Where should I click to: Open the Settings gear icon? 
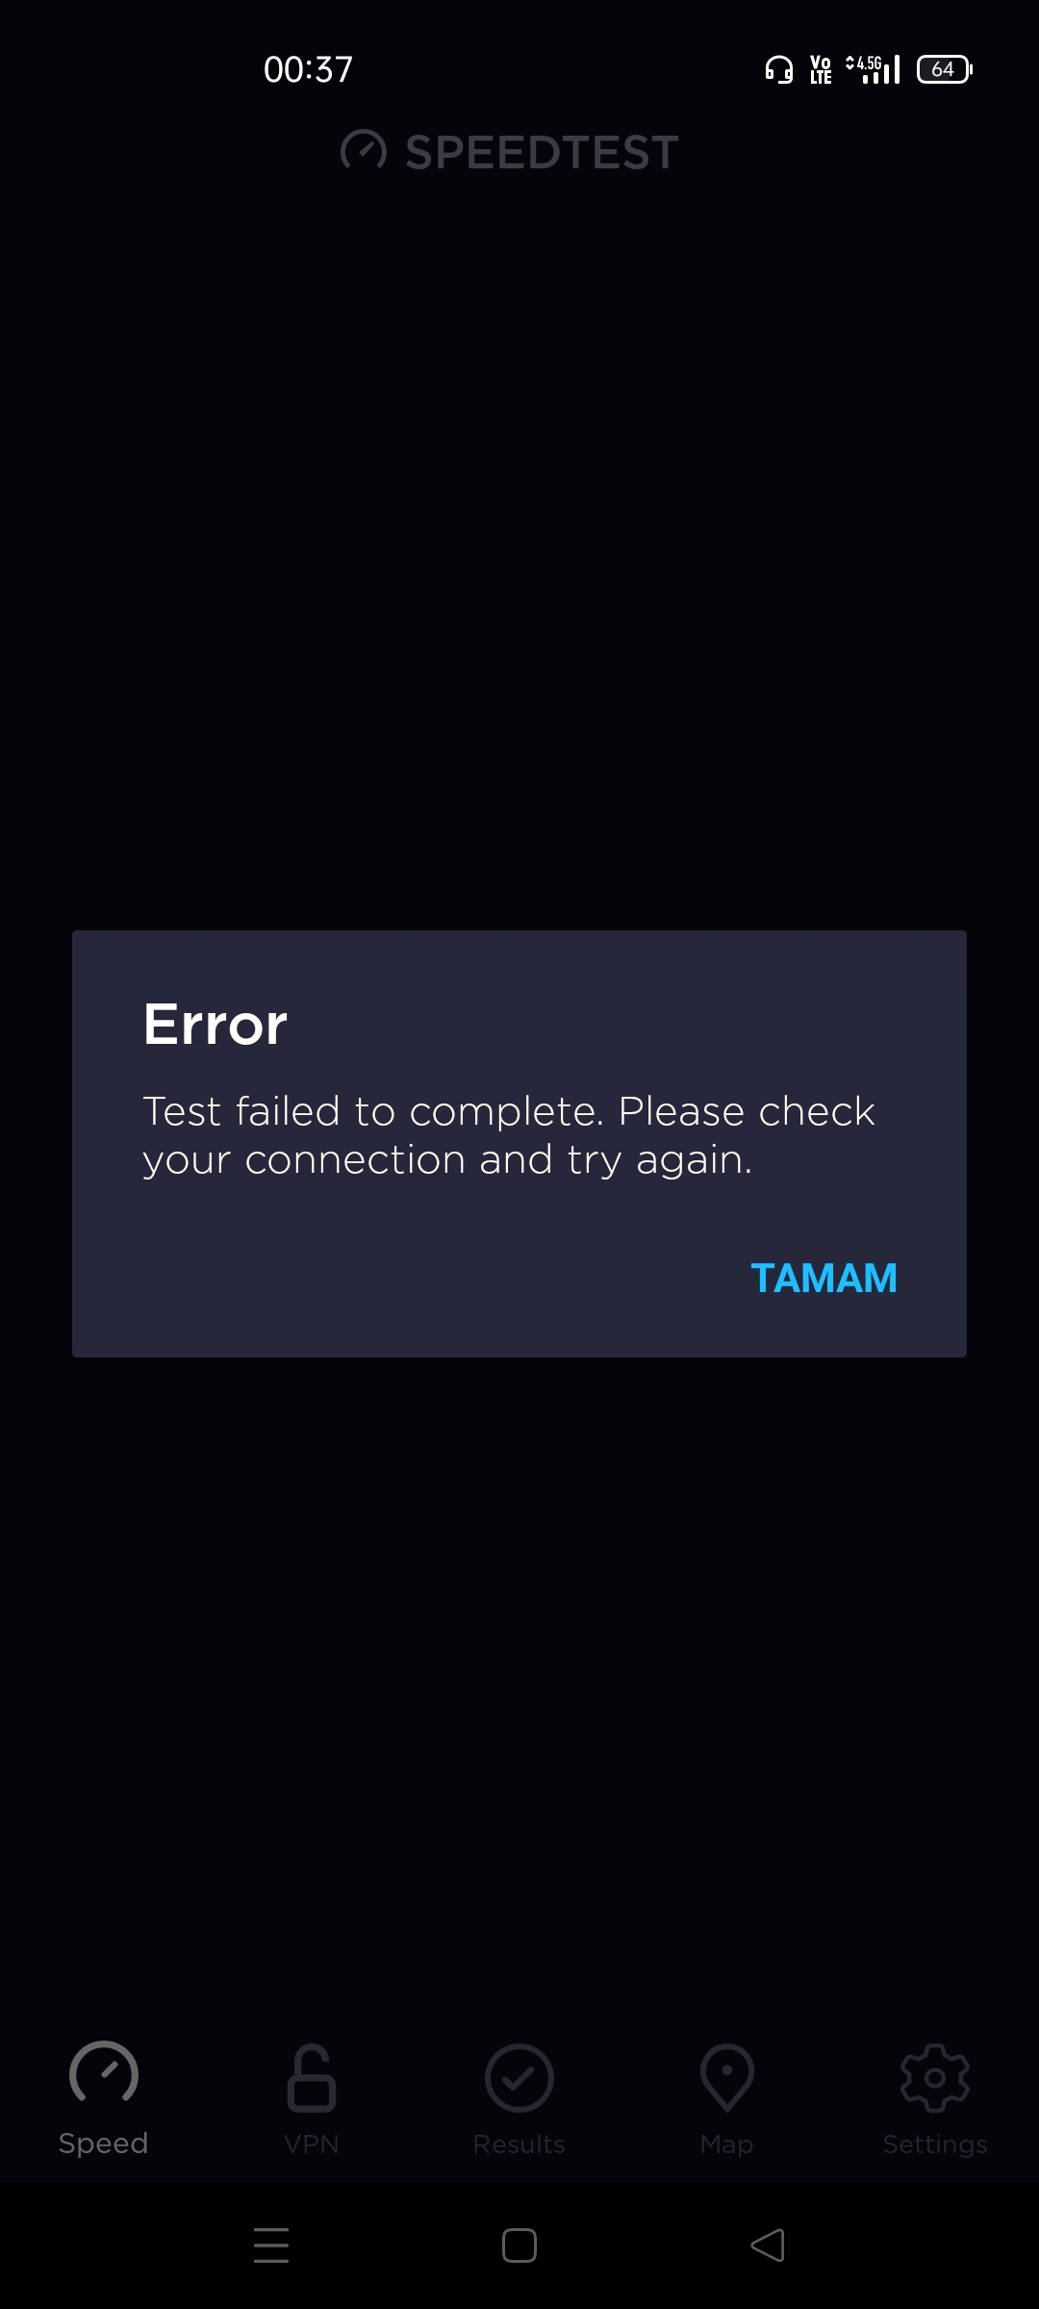pyautogui.click(x=935, y=2078)
